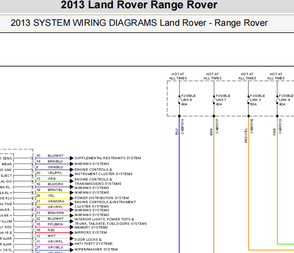The width and height of the screenshot is (294, 253).
Task: Click pin 20 'YEL/PPL' wire label
Action: [55, 173]
